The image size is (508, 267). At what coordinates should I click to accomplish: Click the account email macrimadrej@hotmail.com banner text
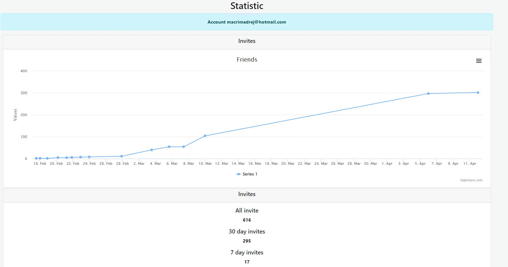point(247,22)
